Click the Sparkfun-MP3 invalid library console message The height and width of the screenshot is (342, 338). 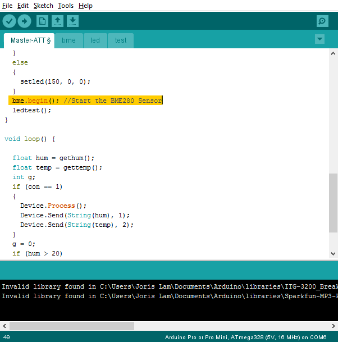click(170, 296)
